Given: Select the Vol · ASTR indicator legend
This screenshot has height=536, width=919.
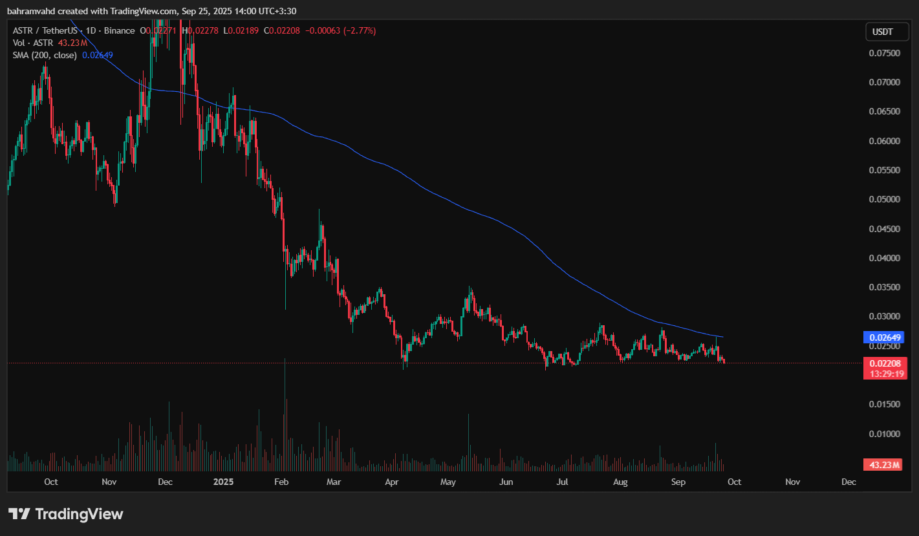Looking at the screenshot, I should point(34,43).
